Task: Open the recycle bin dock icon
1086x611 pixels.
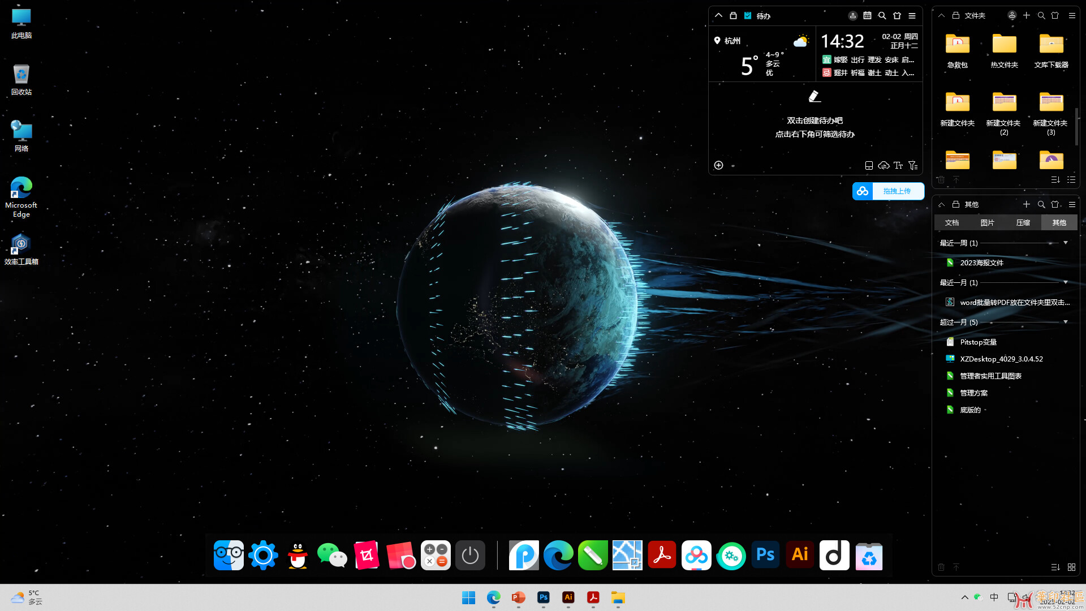Action: coord(869,556)
